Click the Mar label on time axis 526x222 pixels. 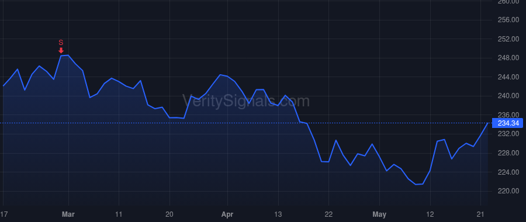coord(68,214)
